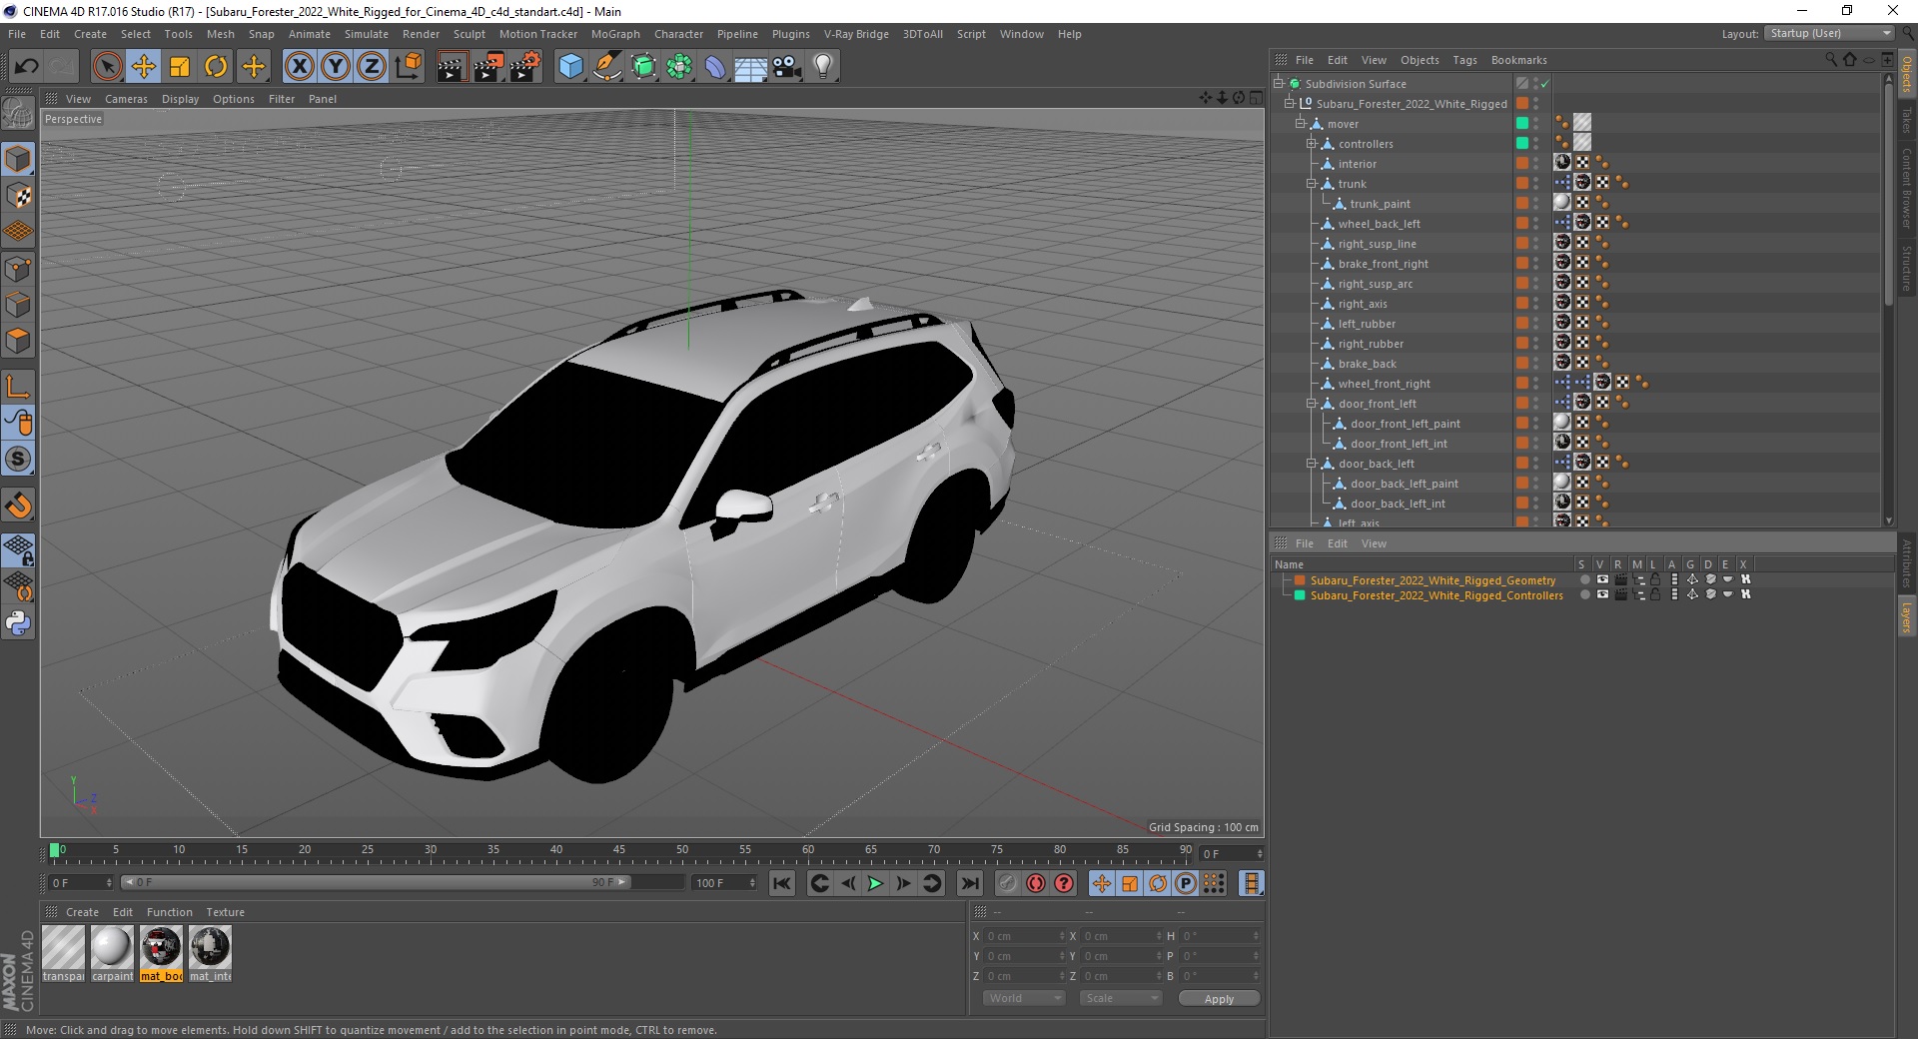Click the Controllers layer color swatch
The width and height of the screenshot is (1918, 1039).
(1300, 595)
